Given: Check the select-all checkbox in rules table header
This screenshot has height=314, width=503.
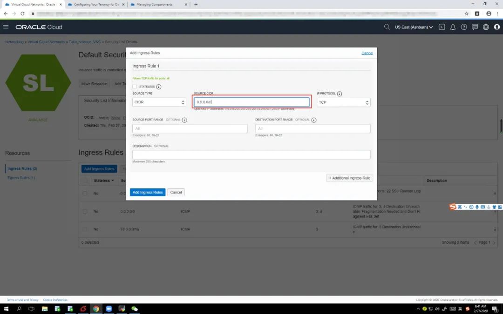Looking at the screenshot, I should [85, 180].
